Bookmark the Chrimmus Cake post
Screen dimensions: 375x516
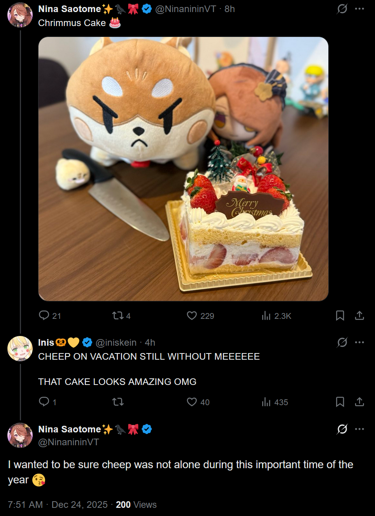[340, 315]
